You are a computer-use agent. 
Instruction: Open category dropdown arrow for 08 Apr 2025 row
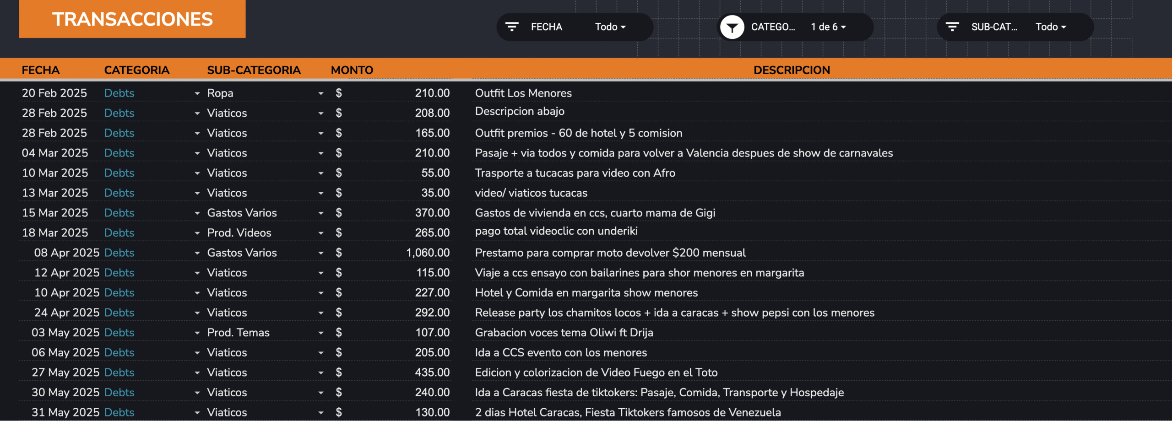[x=197, y=253]
